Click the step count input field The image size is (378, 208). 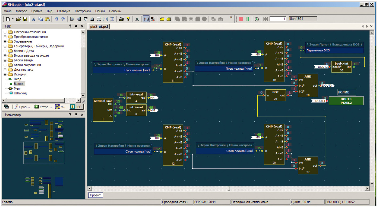278,19
